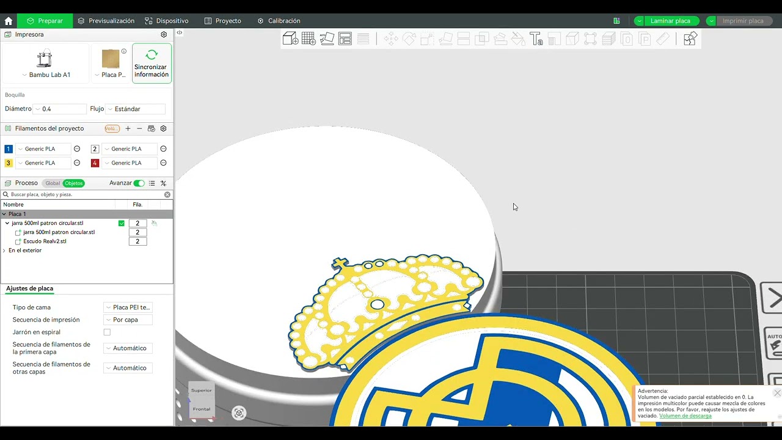
Task: Open the Mesh boolean tool
Action: pyautogui.click(x=482, y=39)
